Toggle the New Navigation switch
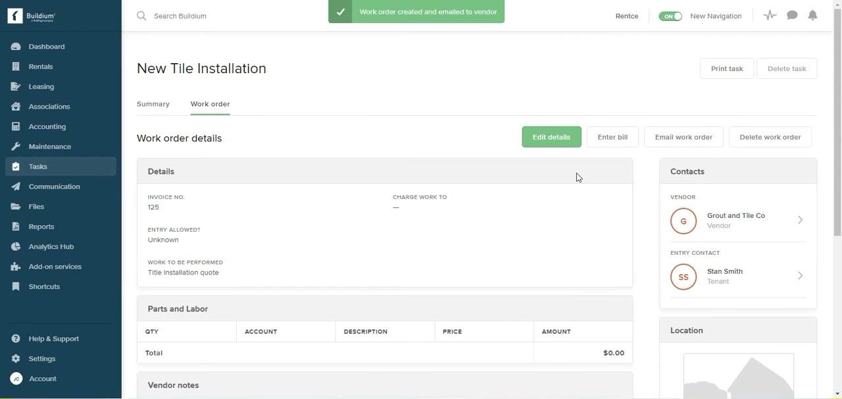The height and width of the screenshot is (399, 842). (670, 16)
